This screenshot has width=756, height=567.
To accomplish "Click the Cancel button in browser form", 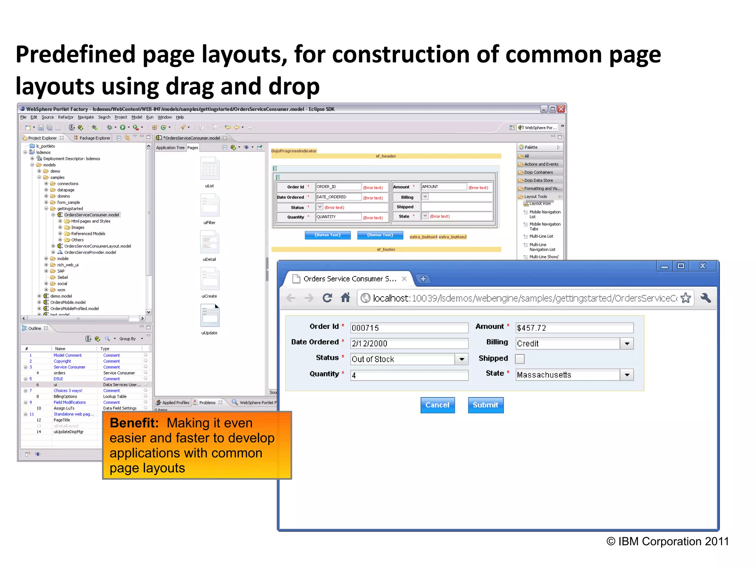I will [x=437, y=405].
